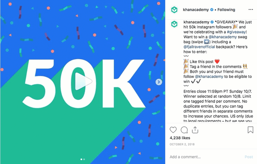Image resolution: width=257 pixels, height=164 pixels.
Task: Open Khan Academy avatar in the post header
Action: click(x=174, y=10)
